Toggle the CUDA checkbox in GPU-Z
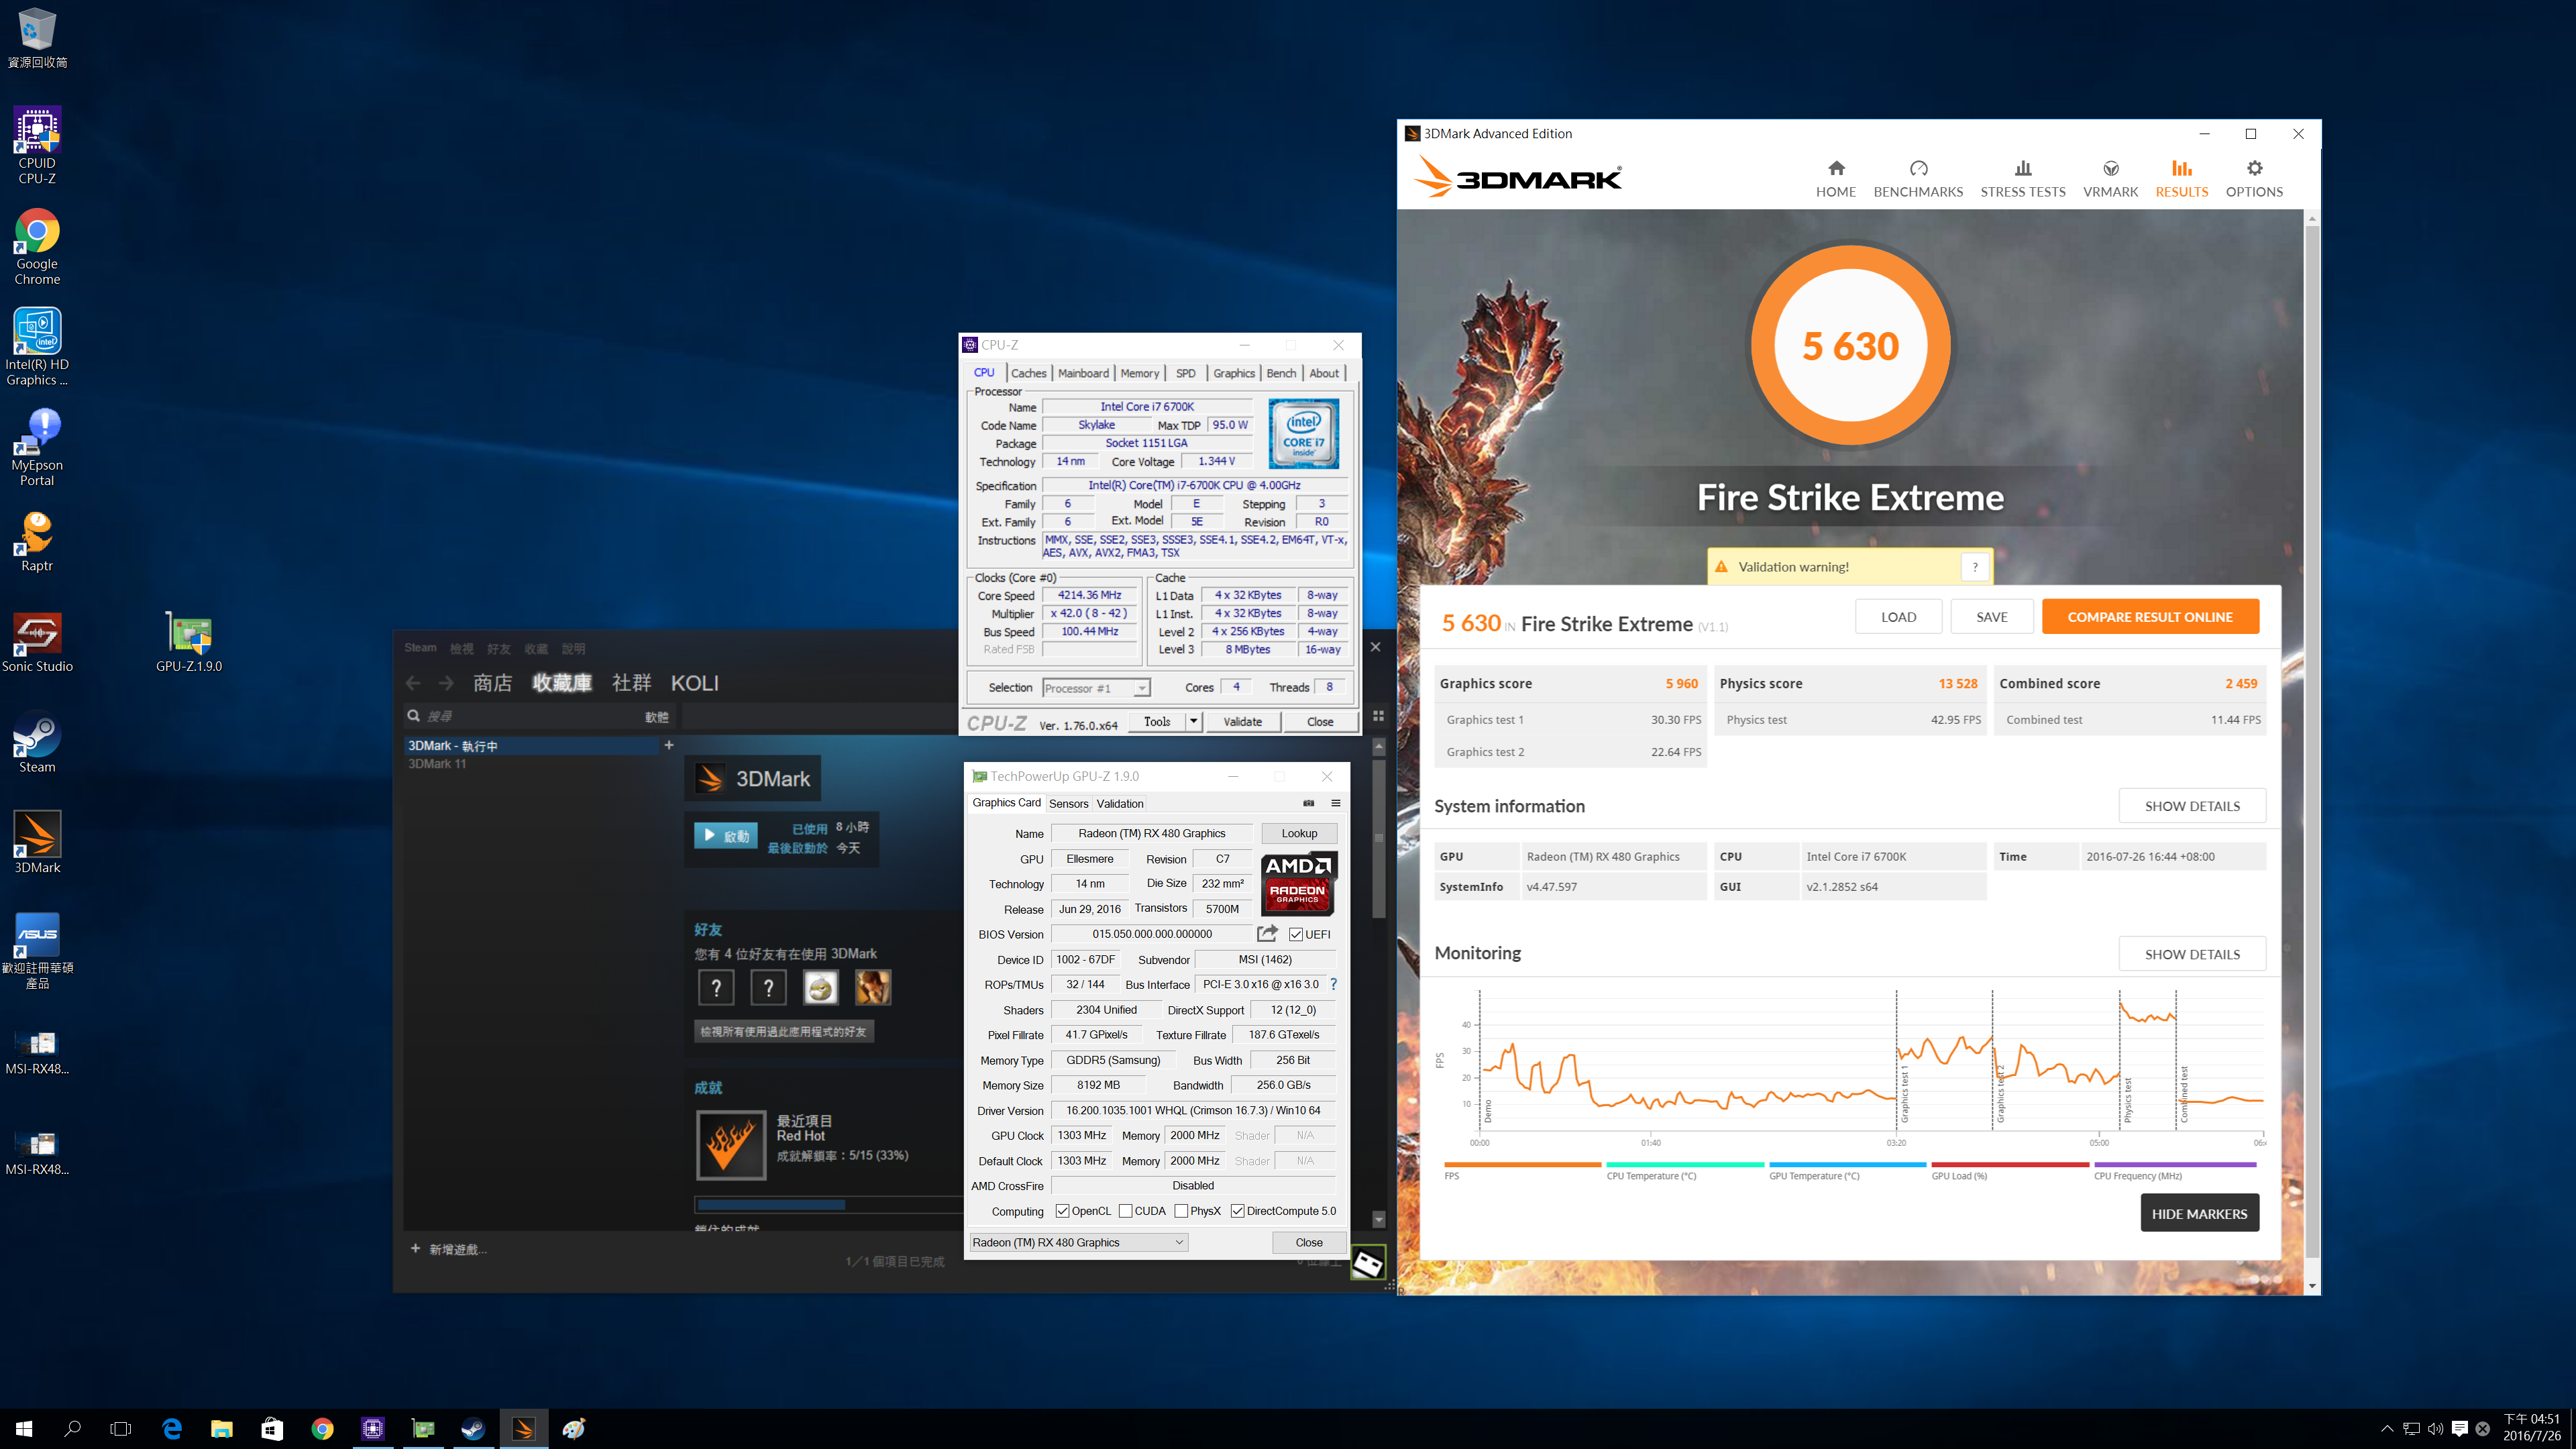This screenshot has height=1449, width=2576. click(1125, 1211)
